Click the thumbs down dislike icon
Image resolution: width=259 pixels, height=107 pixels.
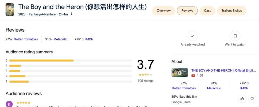(252, 99)
